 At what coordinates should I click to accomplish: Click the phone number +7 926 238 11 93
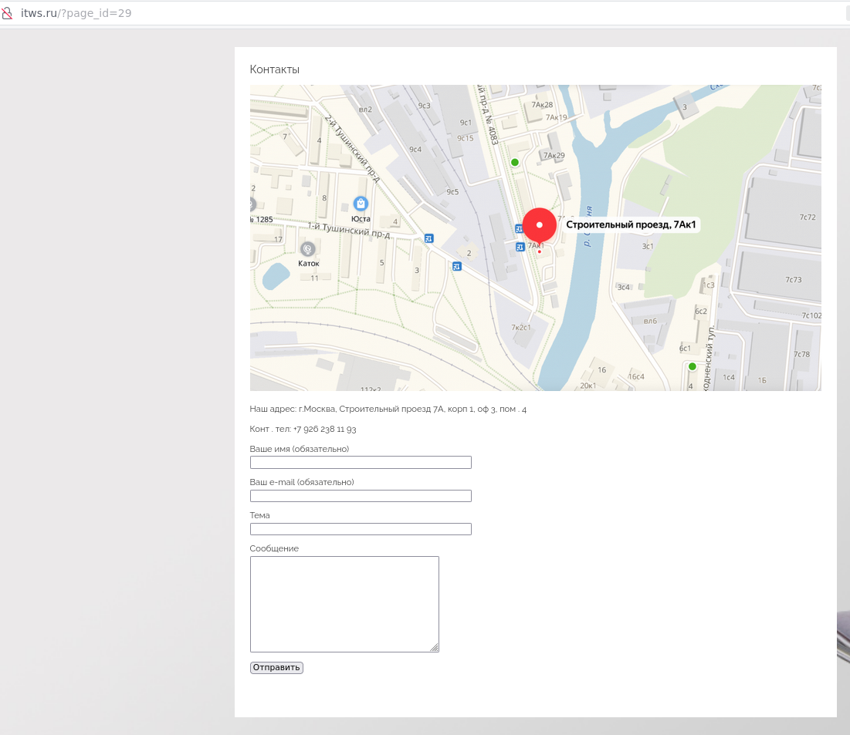point(325,429)
